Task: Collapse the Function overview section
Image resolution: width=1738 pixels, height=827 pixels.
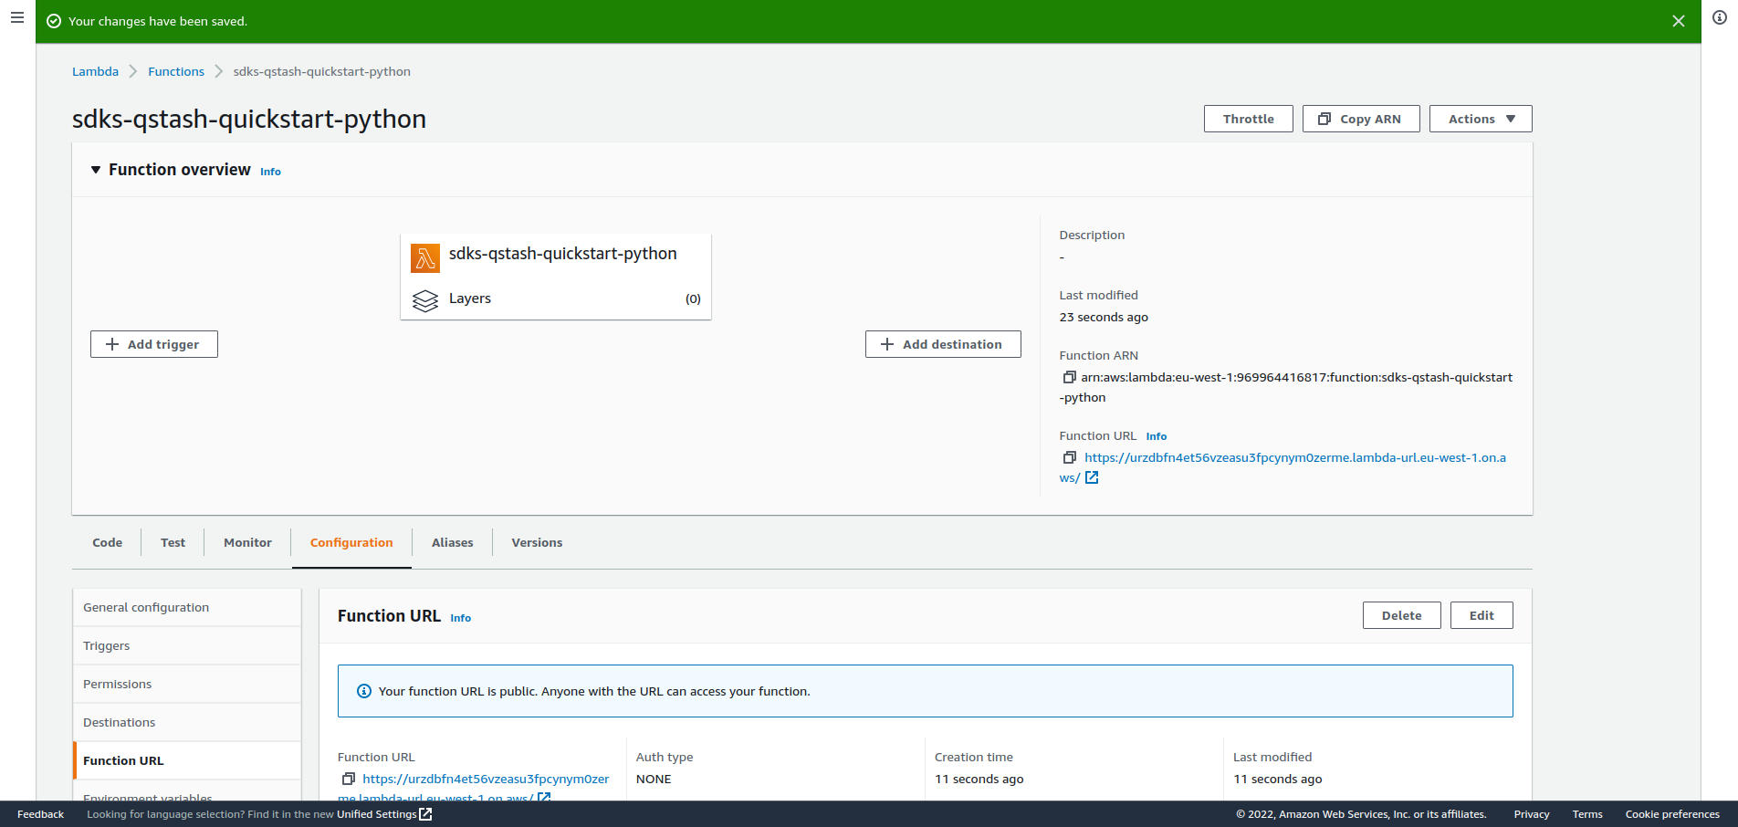Action: point(95,170)
